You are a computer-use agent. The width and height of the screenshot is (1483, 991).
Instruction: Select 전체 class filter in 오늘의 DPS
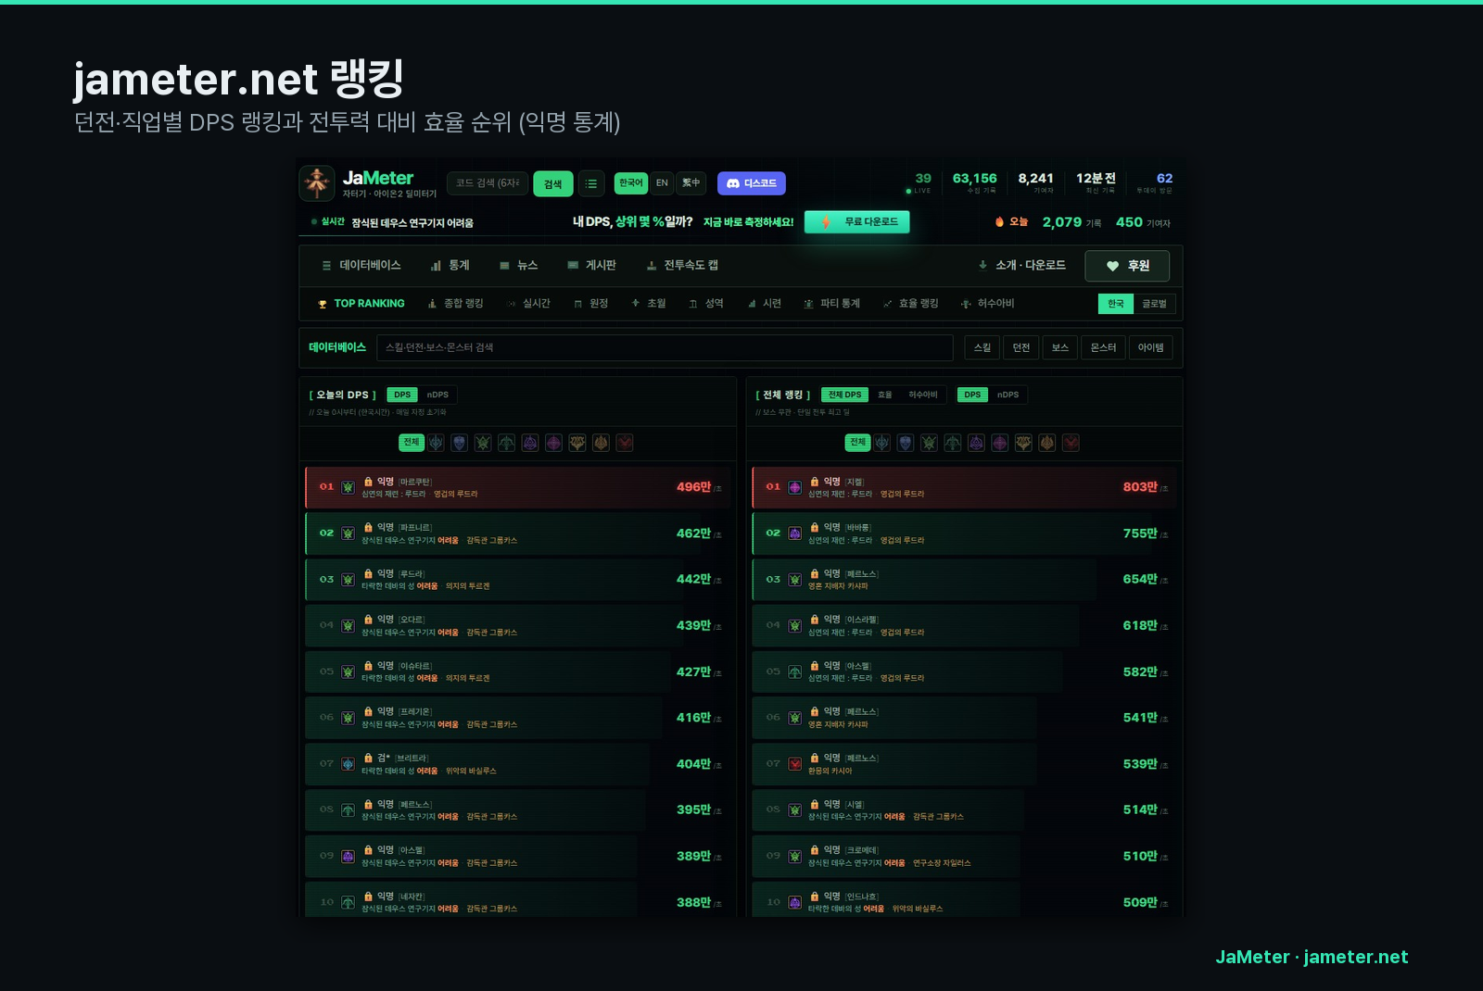pos(411,443)
